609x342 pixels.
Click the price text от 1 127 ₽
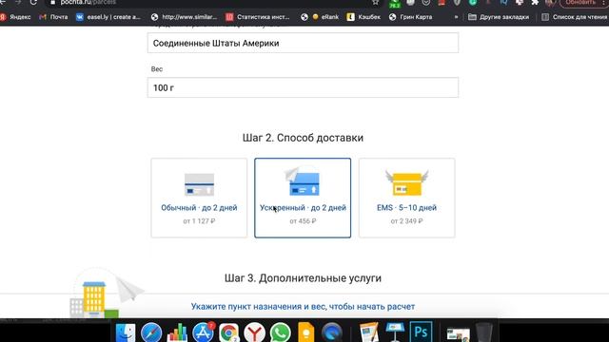pyautogui.click(x=199, y=221)
